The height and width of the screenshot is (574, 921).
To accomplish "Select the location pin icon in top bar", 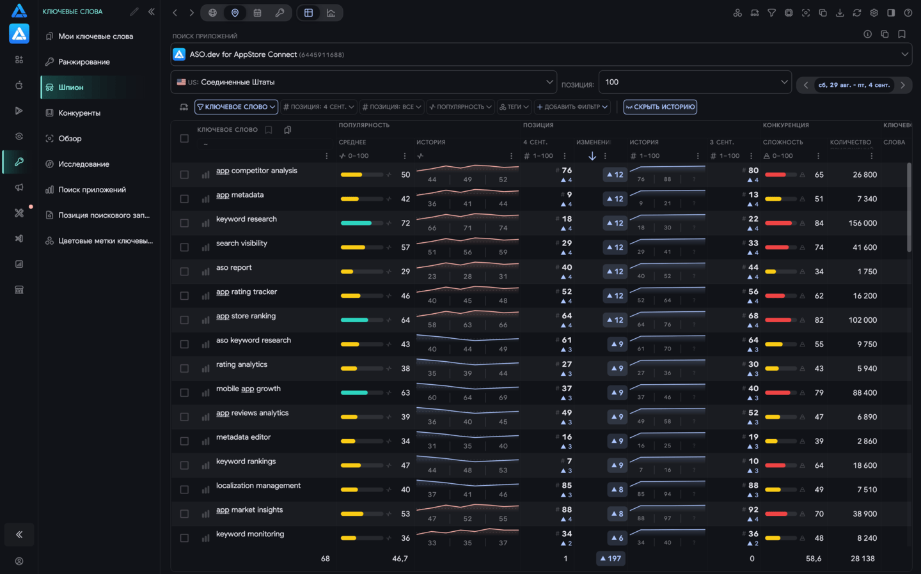I will pos(235,13).
